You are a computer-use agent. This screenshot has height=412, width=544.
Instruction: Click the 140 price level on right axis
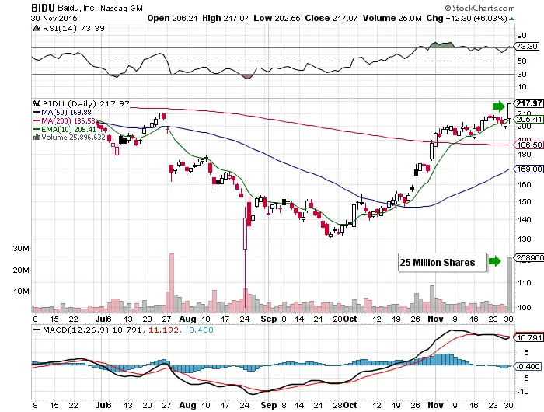(524, 220)
